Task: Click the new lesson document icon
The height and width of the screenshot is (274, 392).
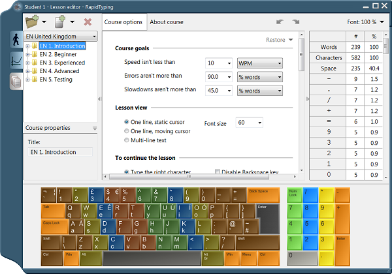Action: point(60,22)
